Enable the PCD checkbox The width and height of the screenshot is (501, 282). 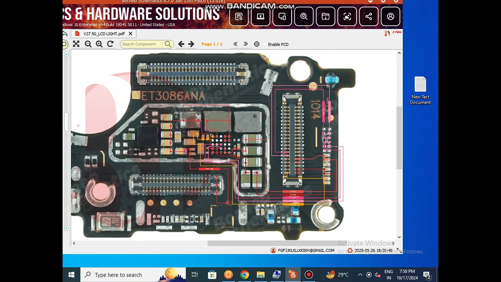tap(265, 44)
